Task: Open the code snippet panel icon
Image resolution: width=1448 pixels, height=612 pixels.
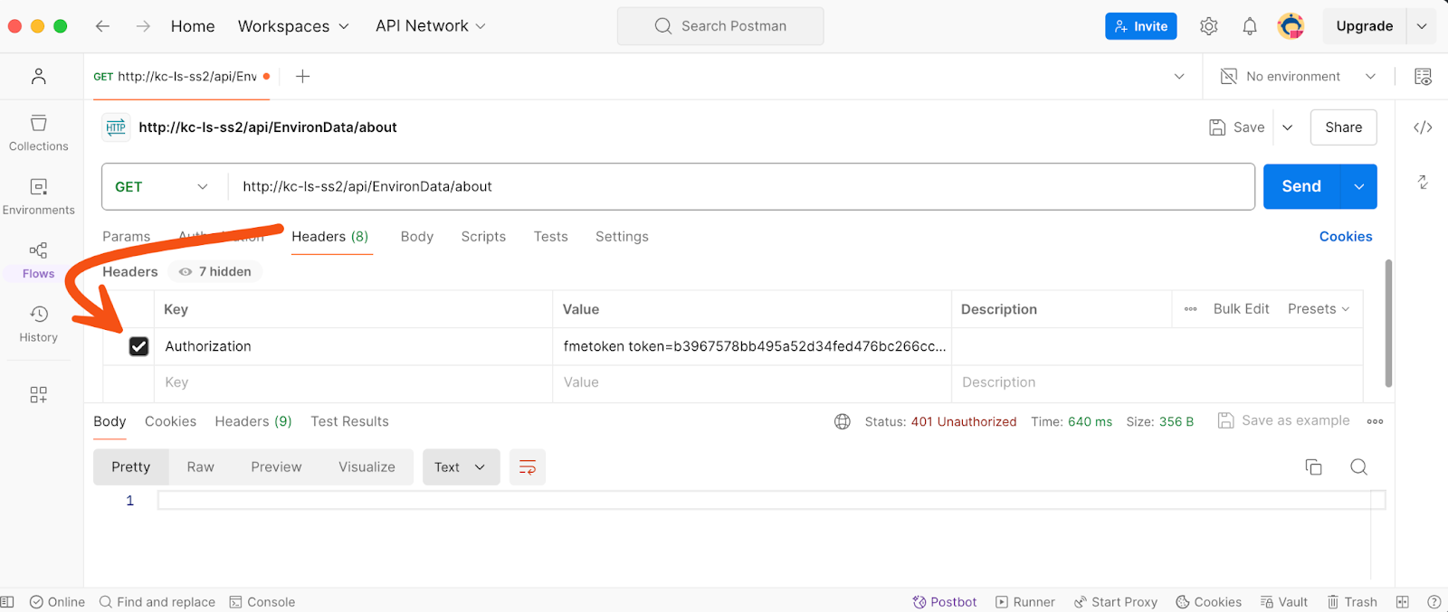Action: coord(1422,127)
